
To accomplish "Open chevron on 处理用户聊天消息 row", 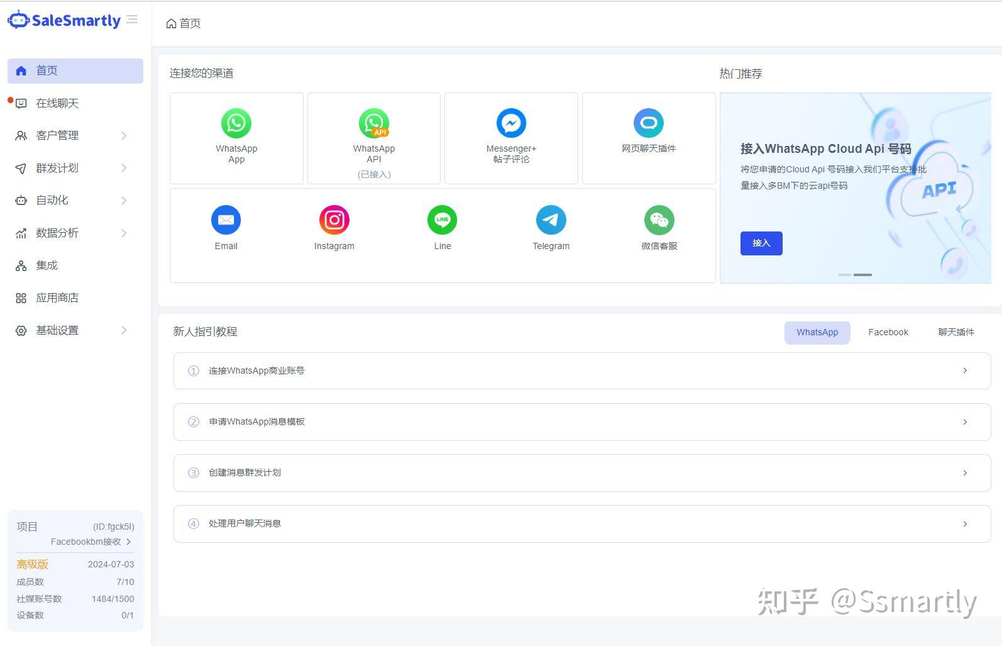I will click(x=965, y=524).
